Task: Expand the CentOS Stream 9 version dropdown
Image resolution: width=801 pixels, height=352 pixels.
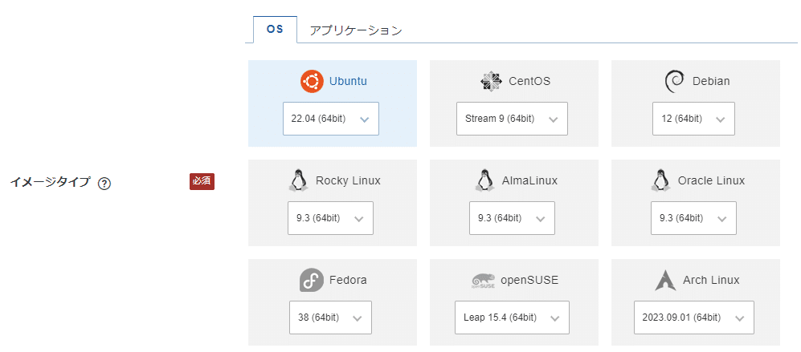Action: [513, 119]
